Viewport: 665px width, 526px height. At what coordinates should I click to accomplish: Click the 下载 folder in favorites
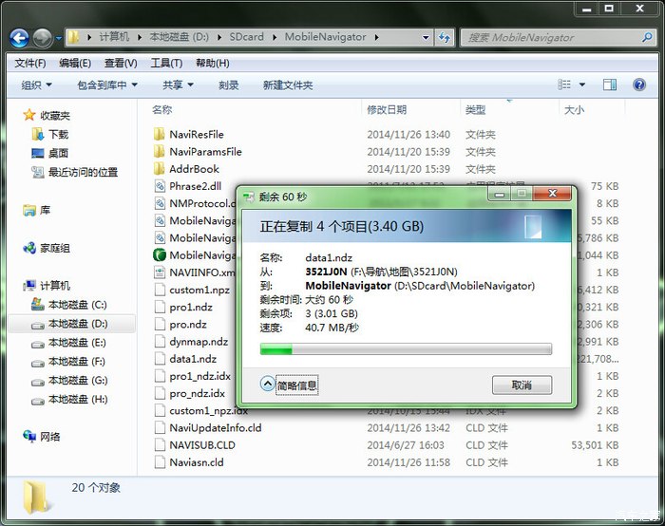pos(58,135)
